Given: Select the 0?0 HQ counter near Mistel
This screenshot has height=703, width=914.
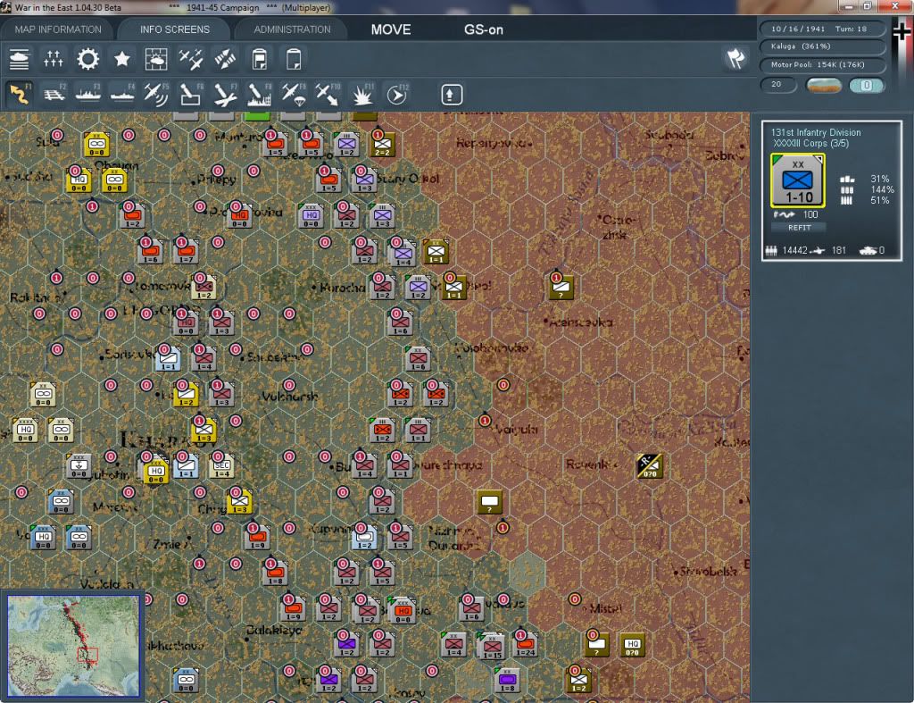Looking at the screenshot, I should click(633, 645).
